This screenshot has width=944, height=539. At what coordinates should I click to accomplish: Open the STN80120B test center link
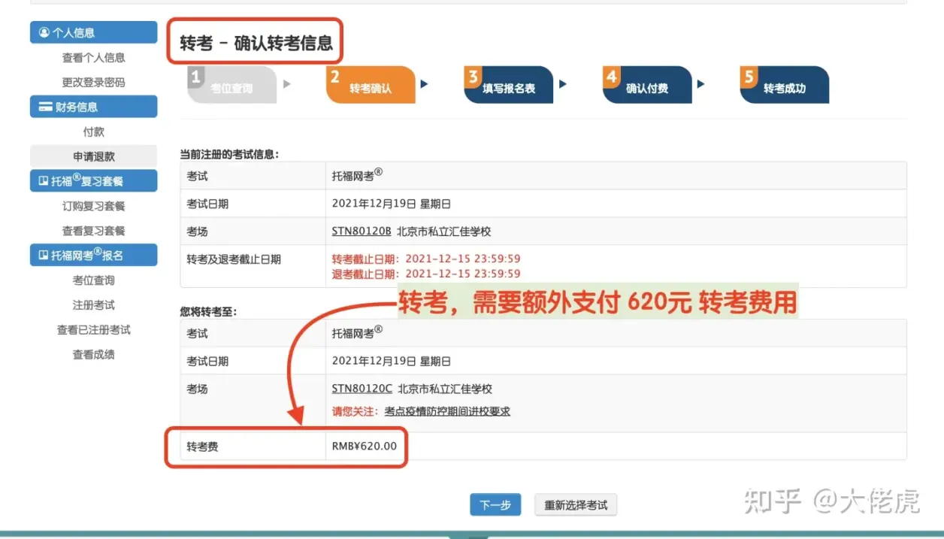362,232
